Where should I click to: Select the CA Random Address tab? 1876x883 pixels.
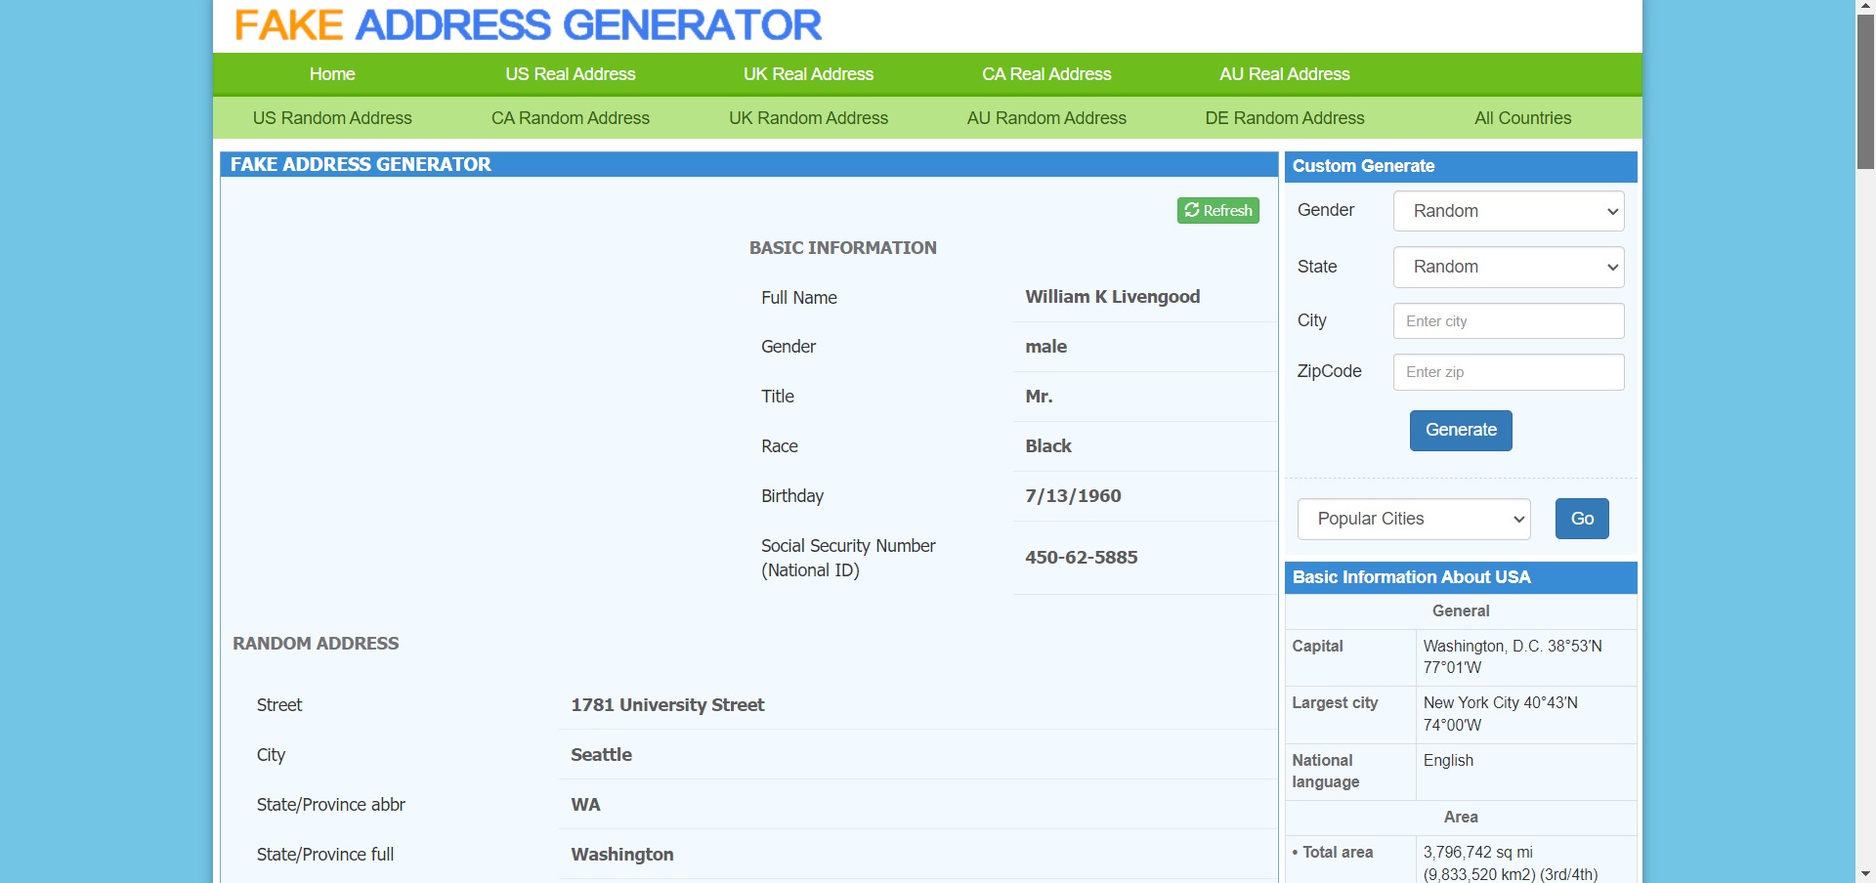pos(570,118)
